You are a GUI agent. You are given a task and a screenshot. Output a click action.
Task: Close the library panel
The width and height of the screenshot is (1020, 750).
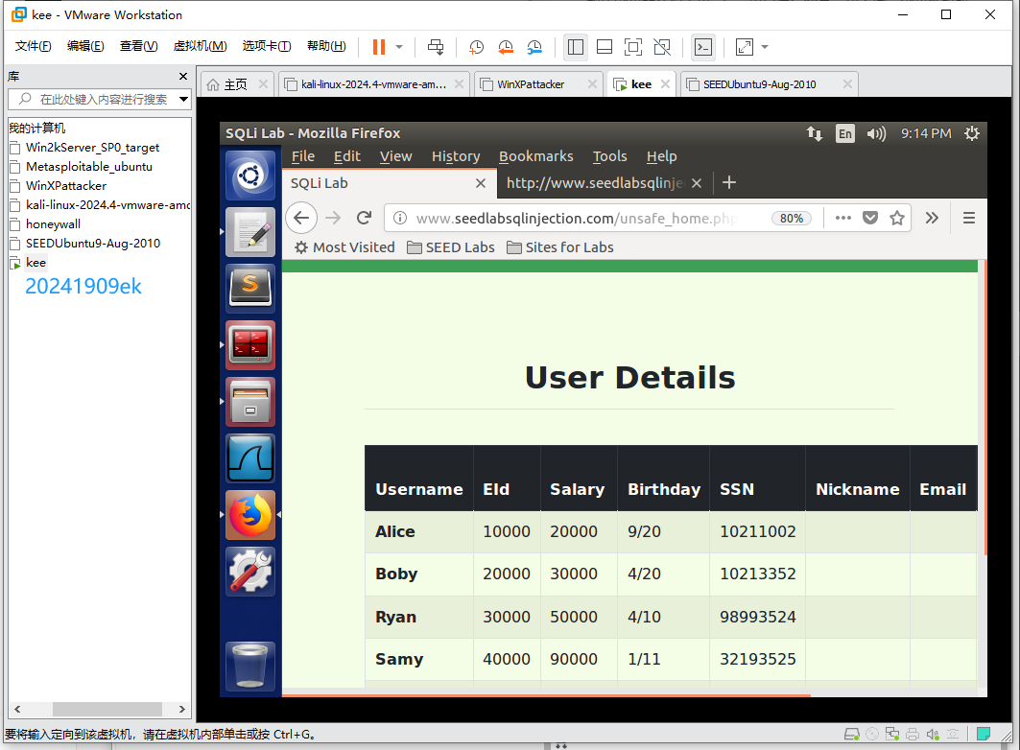[182, 76]
